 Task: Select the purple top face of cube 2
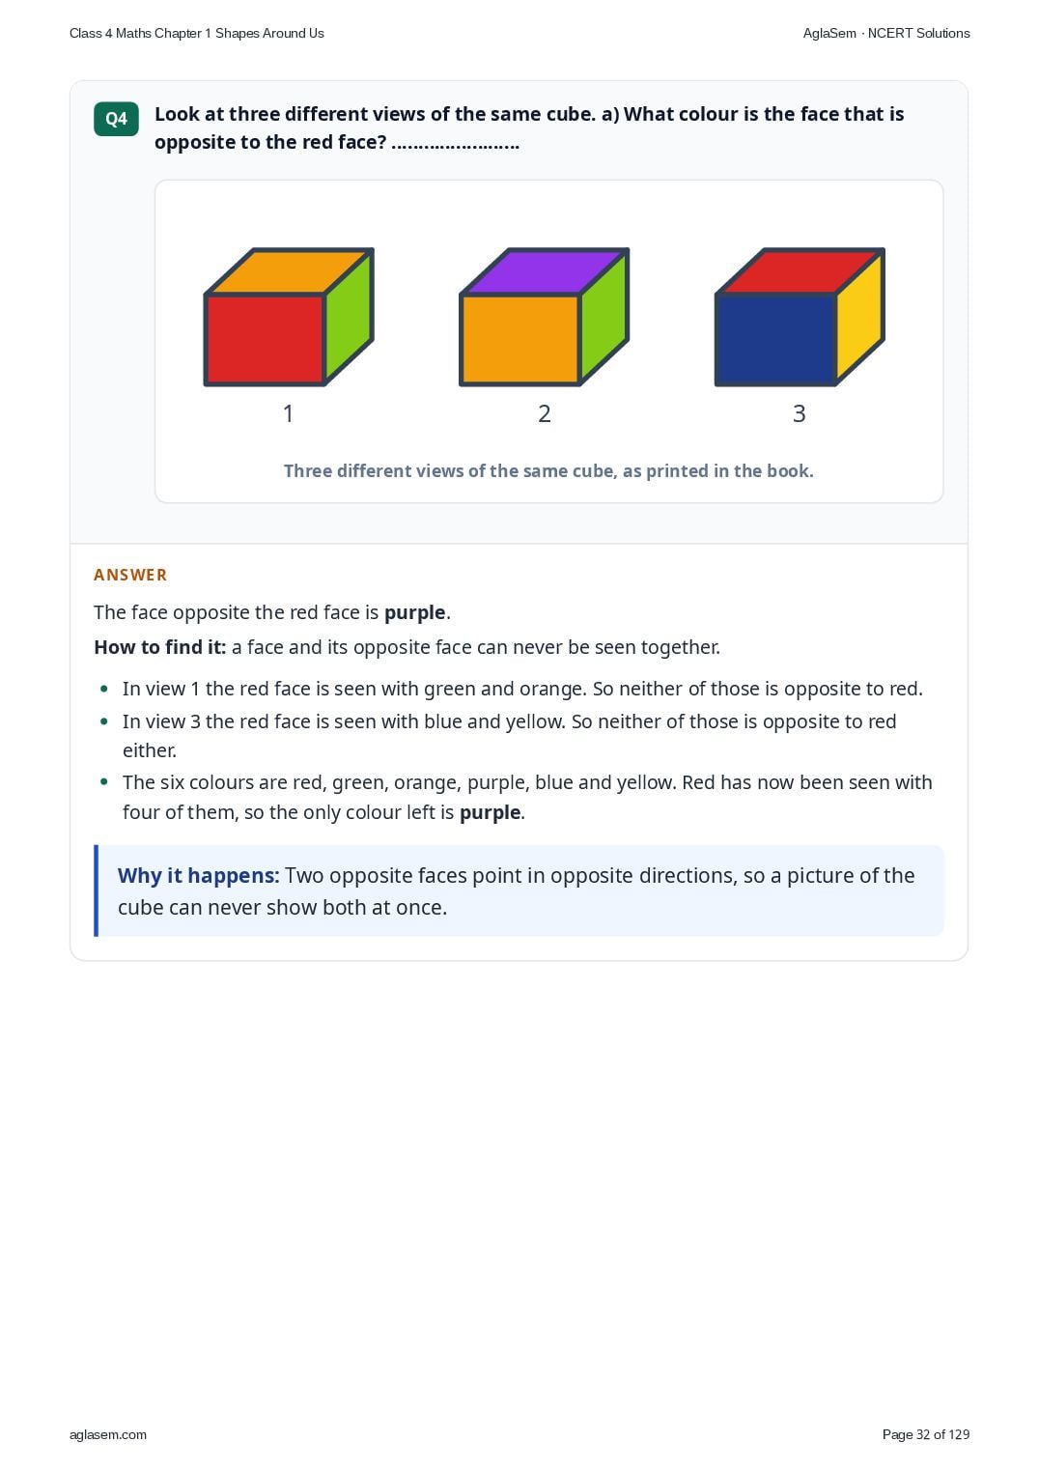pos(545,271)
